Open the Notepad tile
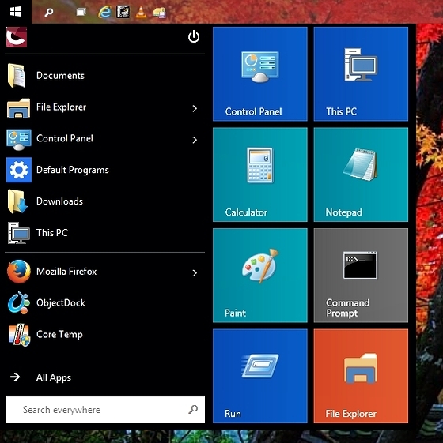Viewport: 443px width, 443px height. tap(361, 175)
